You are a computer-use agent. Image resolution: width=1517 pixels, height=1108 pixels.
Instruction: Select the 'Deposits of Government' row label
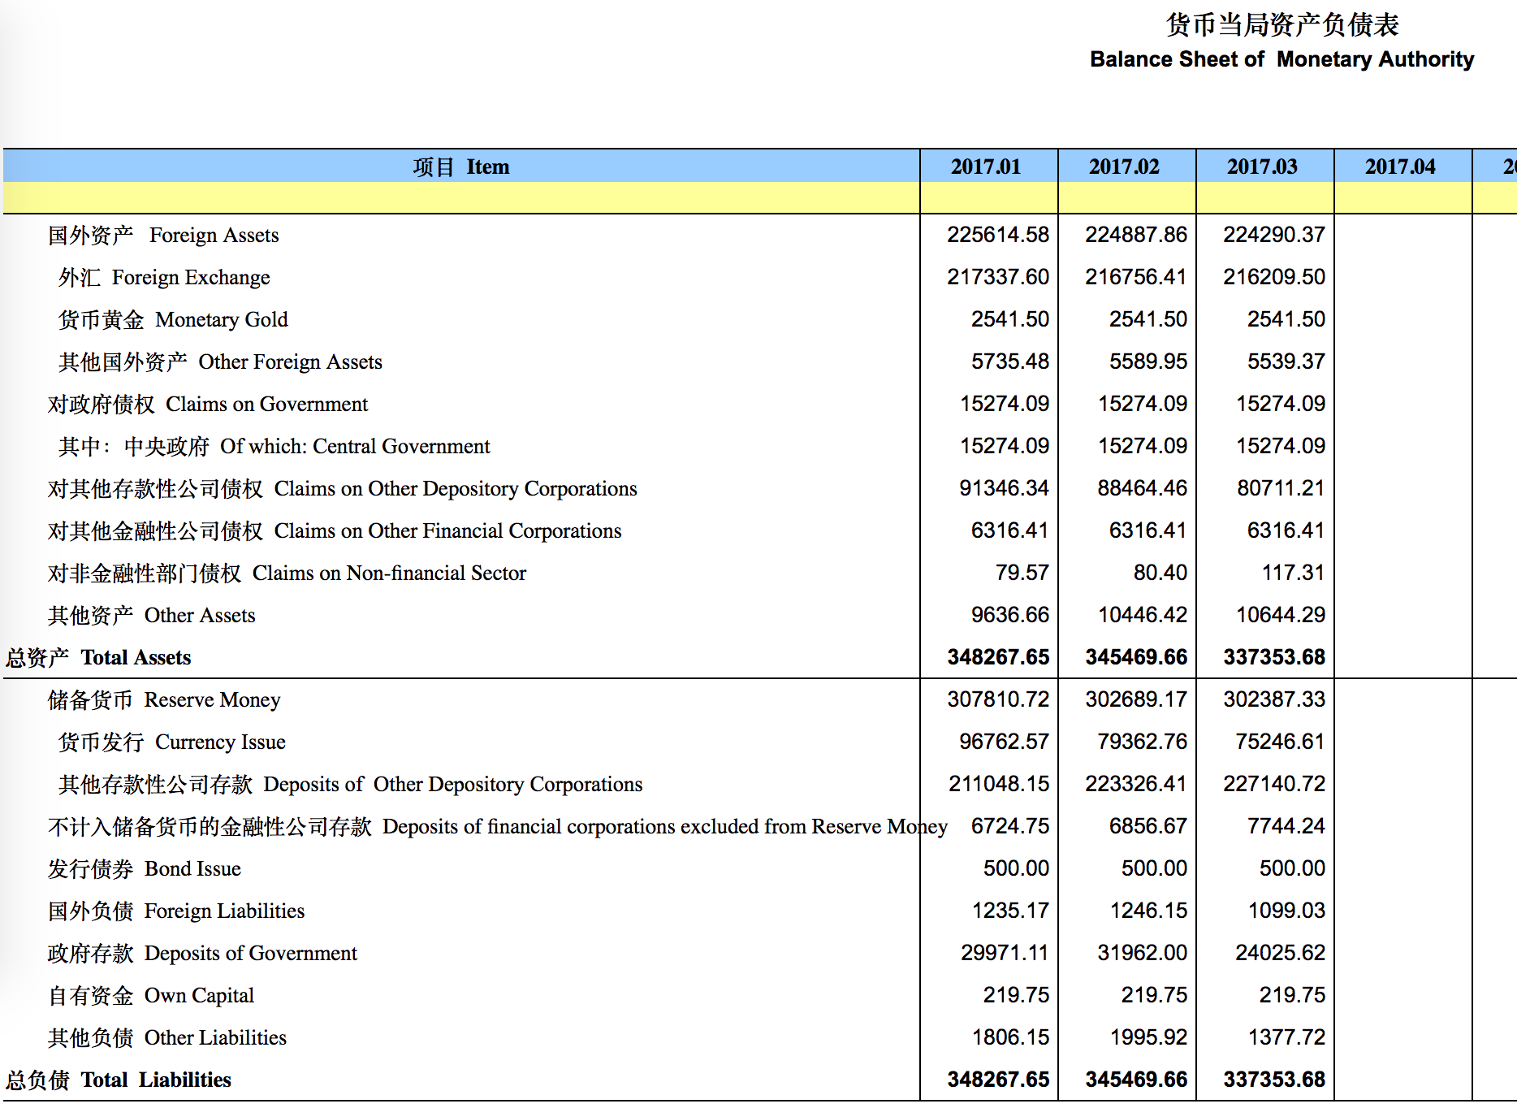point(202,953)
